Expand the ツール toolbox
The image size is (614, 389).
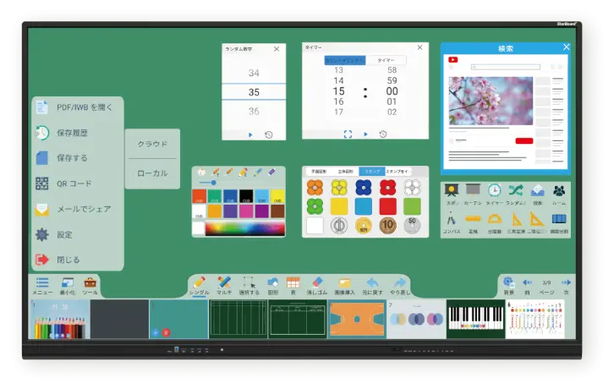tap(90, 285)
